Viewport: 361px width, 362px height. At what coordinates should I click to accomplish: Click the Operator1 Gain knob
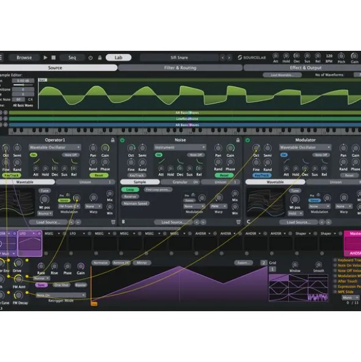pyautogui.click(x=105, y=148)
